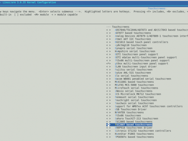
Task: Select ELAN touchscreen input driver
Action: (x=136, y=66)
